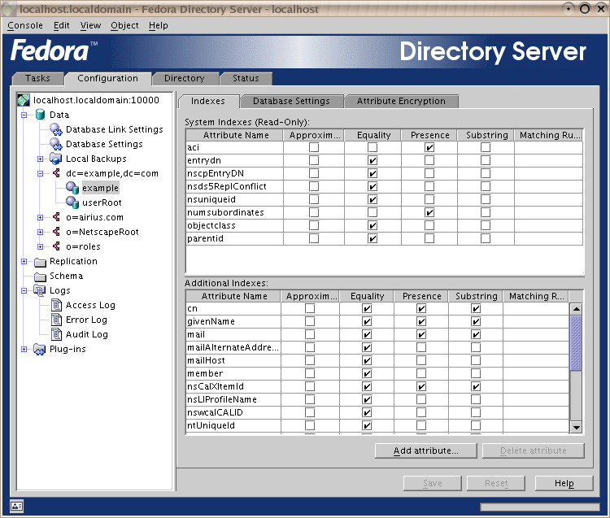This screenshot has height=518, width=610.
Task: Open the Database Settings tab
Action: point(291,101)
